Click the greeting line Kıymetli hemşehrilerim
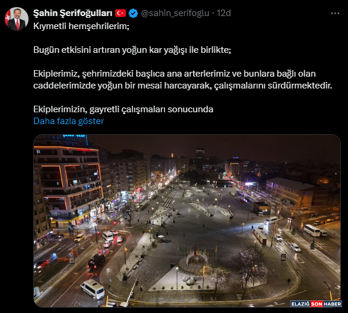This screenshot has height=313, width=348. click(x=81, y=26)
